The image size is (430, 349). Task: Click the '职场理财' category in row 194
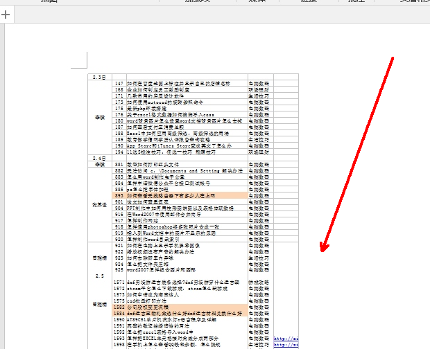tap(259, 152)
